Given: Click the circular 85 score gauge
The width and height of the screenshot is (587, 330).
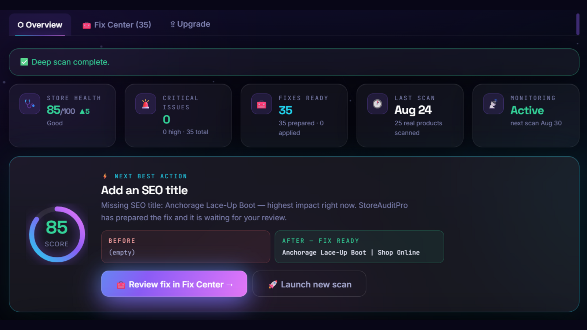Looking at the screenshot, I should tap(57, 234).
